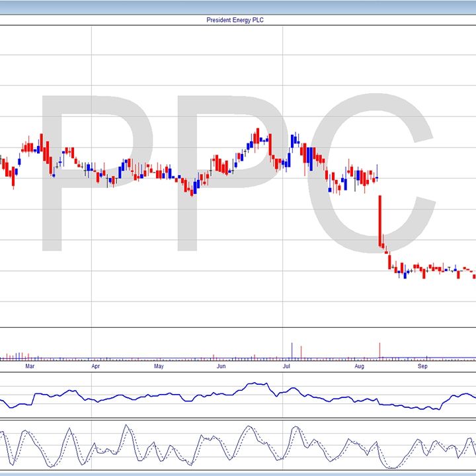476x476 pixels.
Task: Click the blue indicator line's early September low
Action: coord(436,409)
